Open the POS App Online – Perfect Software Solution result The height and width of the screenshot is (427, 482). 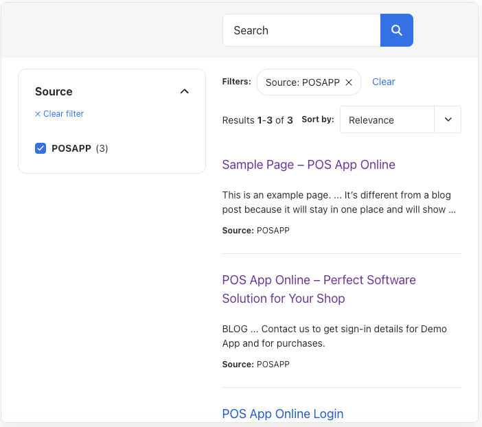click(x=319, y=289)
